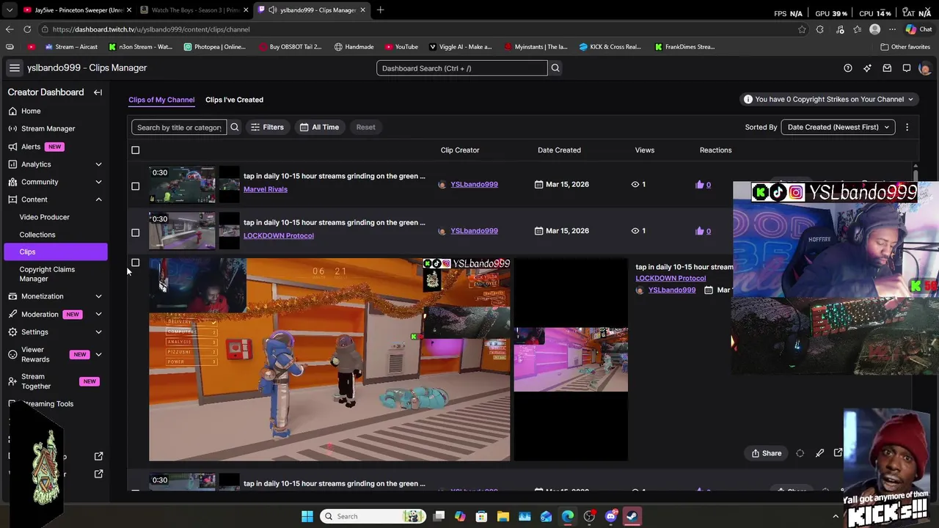
Task: Expand the Settings sidebar section
Action: (x=98, y=332)
